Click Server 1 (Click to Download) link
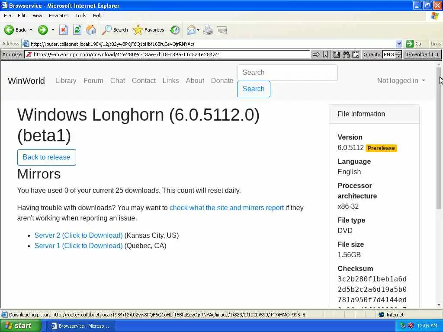Image resolution: width=443 pixels, height=332 pixels. (x=79, y=246)
